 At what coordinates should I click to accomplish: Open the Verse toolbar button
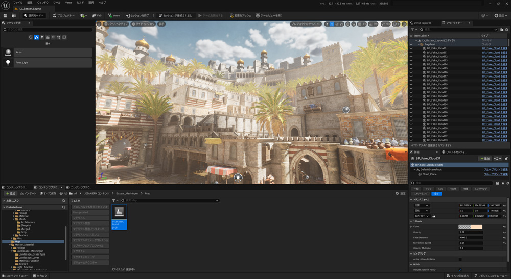pyautogui.click(x=114, y=16)
